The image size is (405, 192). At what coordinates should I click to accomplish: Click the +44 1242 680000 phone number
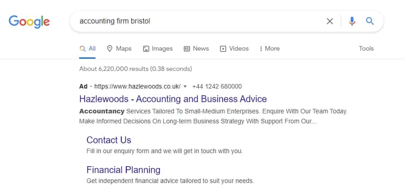point(217,86)
